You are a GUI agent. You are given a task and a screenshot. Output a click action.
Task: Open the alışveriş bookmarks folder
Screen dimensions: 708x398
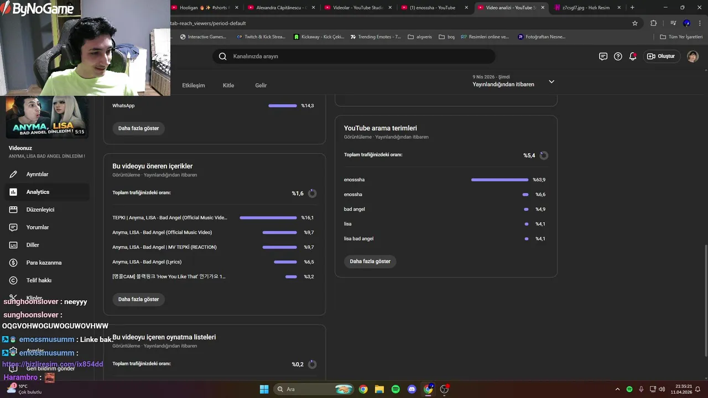(x=420, y=37)
